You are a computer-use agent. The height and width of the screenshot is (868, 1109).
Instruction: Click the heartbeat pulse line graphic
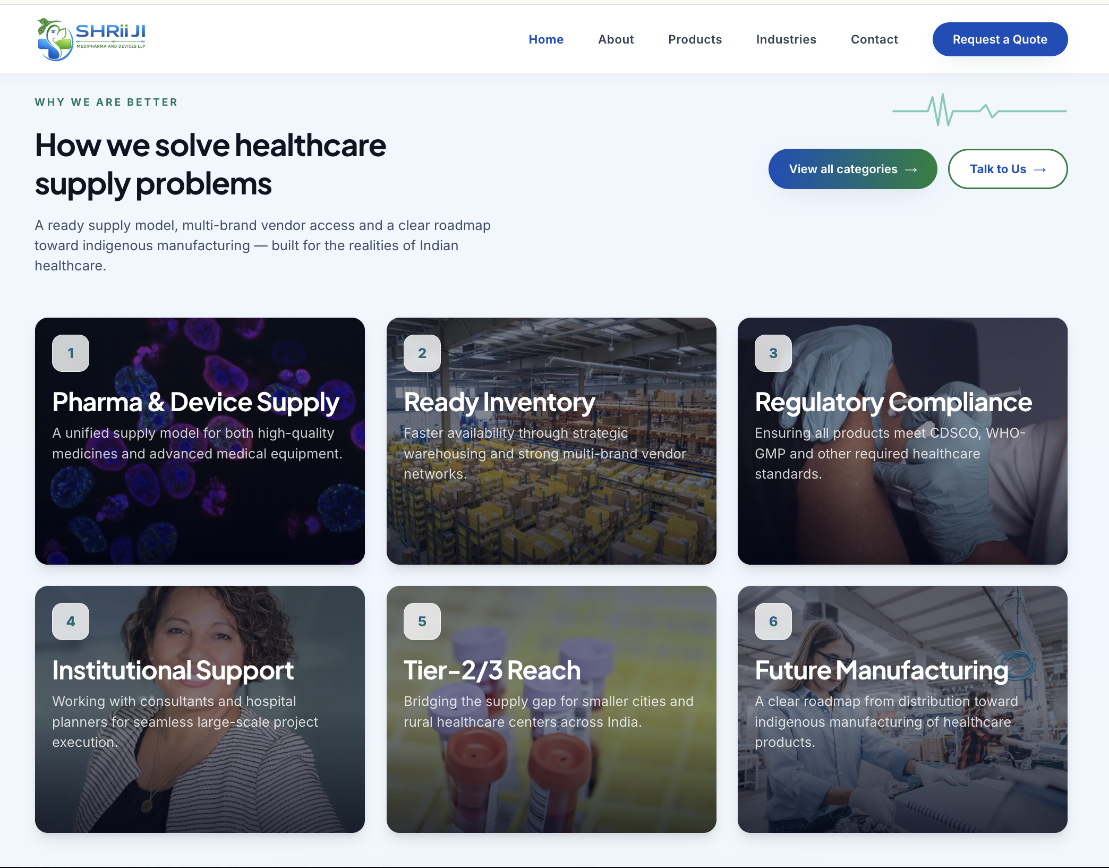[979, 110]
